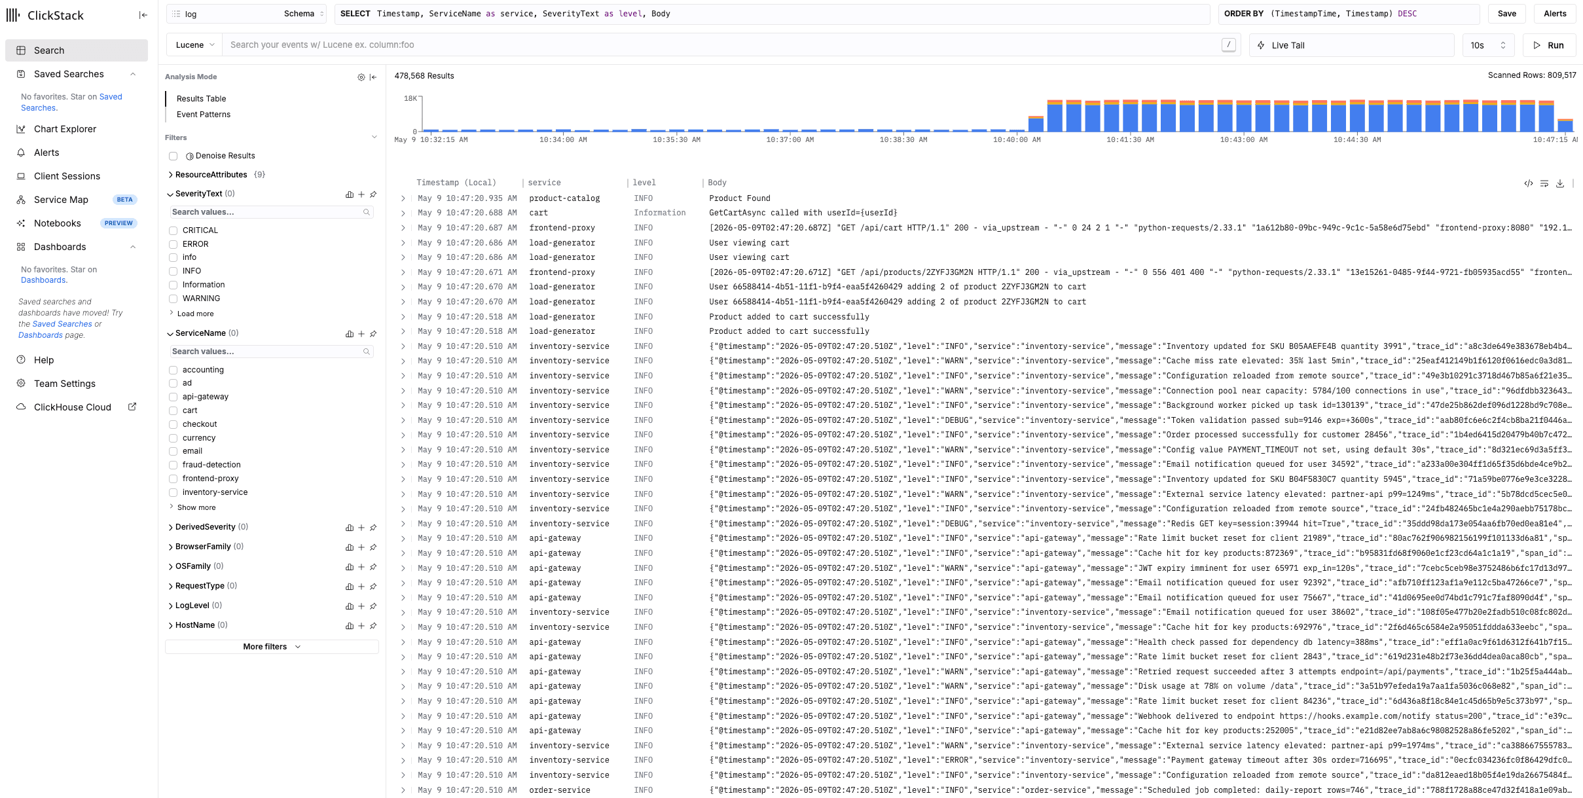Enable the Denoise Results checkbox

[x=173, y=156]
